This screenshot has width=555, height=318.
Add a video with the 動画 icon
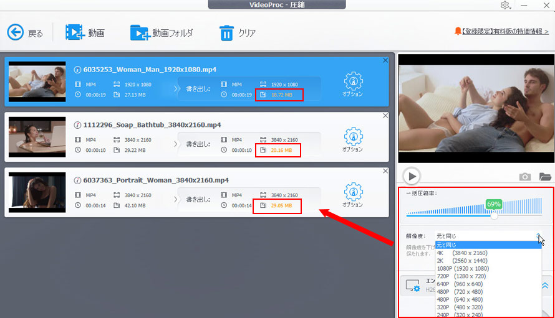pyautogui.click(x=75, y=32)
